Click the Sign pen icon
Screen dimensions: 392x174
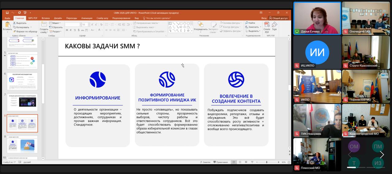tap(274, 26)
